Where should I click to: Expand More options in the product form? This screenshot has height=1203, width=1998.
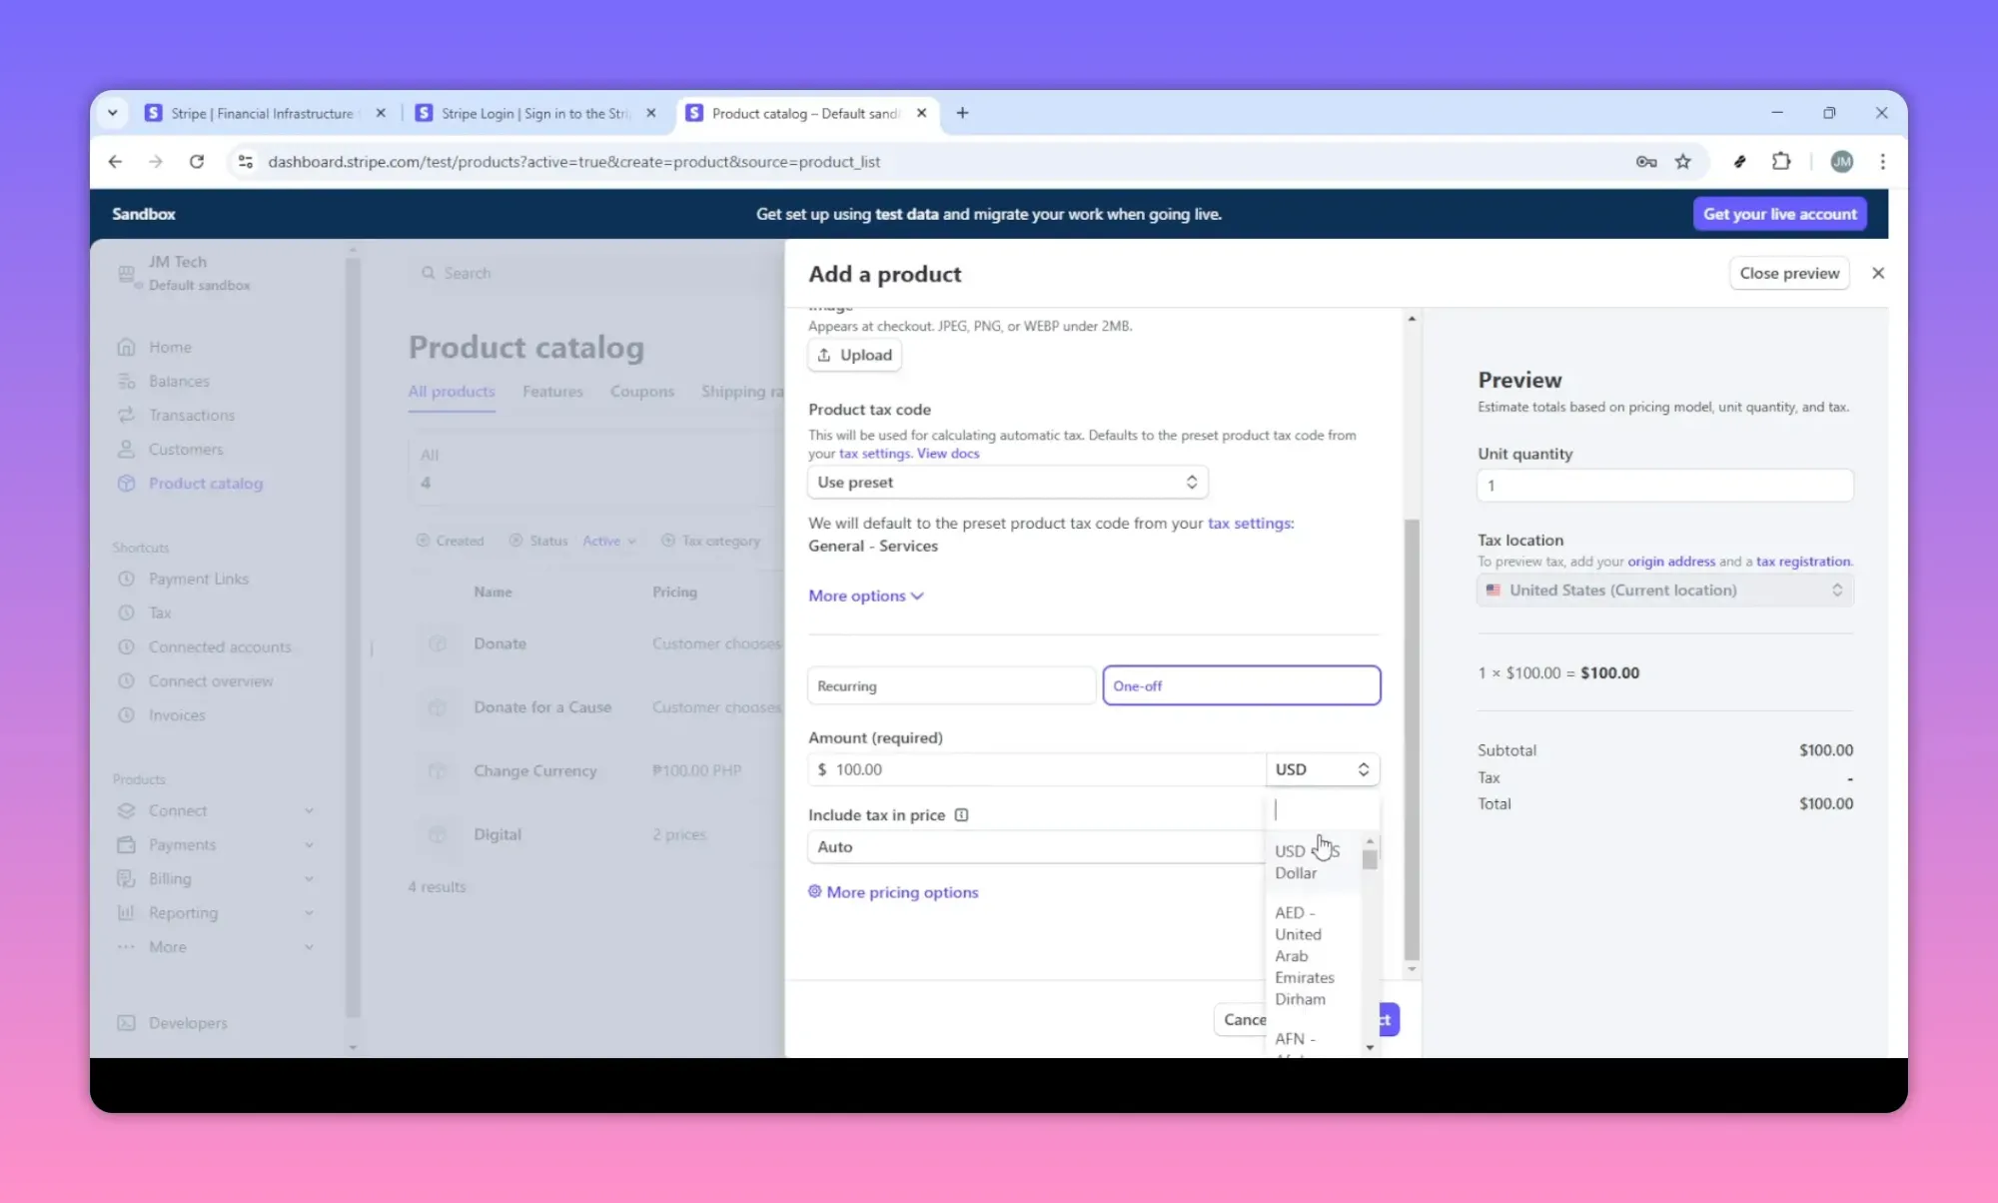[865, 596]
